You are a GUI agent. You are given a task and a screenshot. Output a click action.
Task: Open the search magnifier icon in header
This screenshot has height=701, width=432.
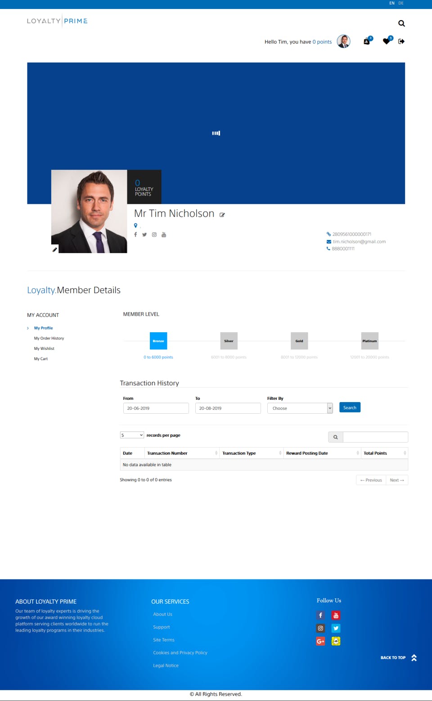[401, 23]
